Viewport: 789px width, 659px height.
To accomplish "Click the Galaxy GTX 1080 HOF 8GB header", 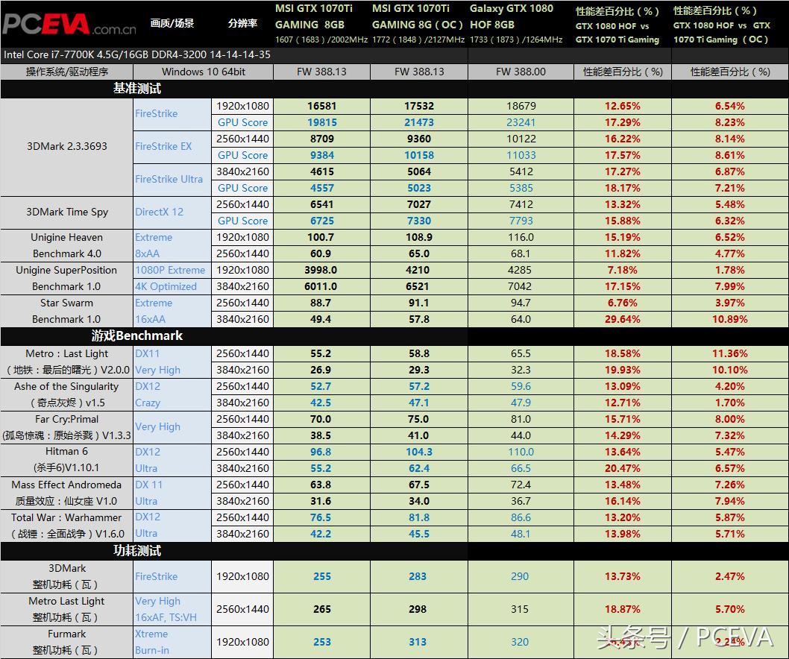I will (x=516, y=24).
